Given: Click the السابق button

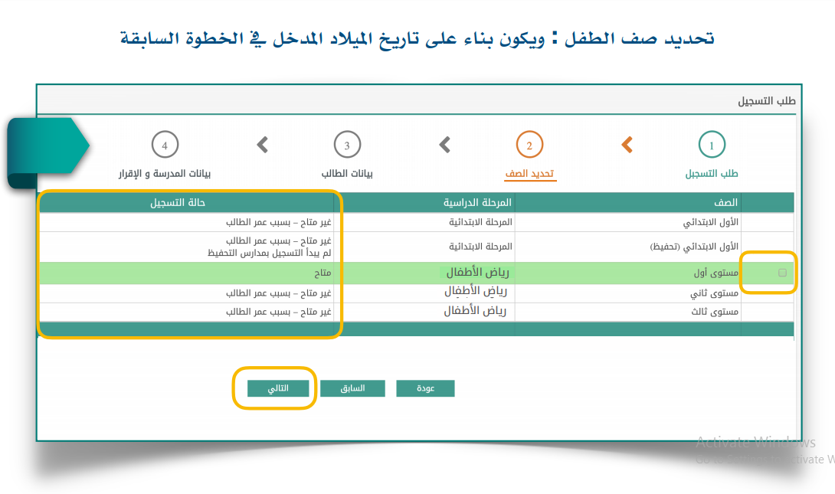Looking at the screenshot, I should tap(352, 388).
